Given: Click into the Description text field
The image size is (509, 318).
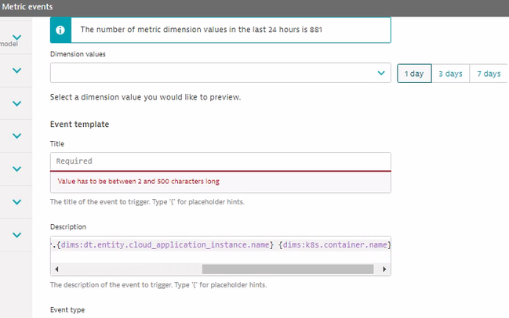Looking at the screenshot, I should (220, 245).
